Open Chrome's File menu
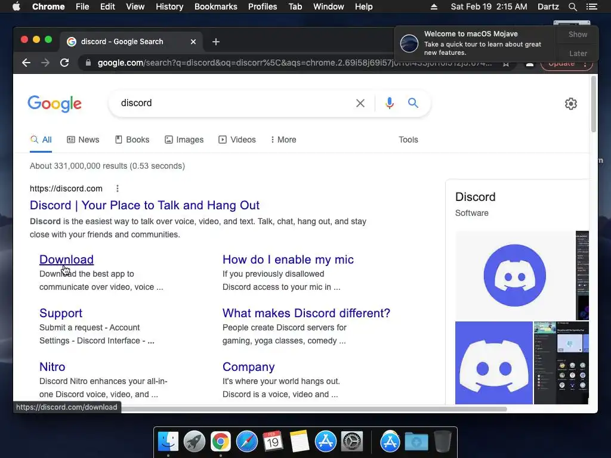Screen dimensions: 611x458 pos(82,7)
